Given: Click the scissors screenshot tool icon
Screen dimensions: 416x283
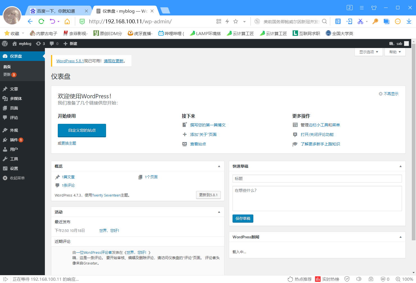Looking at the screenshot, I should point(360,21).
